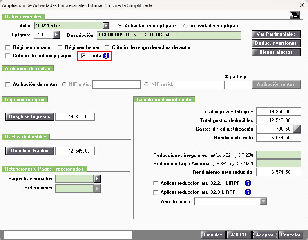Click the bottom status text field
This screenshot has width=308, height=240.
tap(68, 235)
